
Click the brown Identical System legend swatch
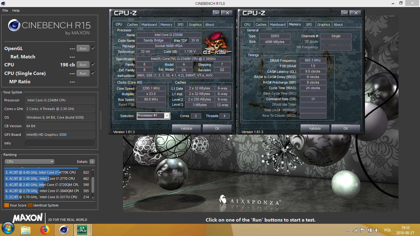point(30,205)
